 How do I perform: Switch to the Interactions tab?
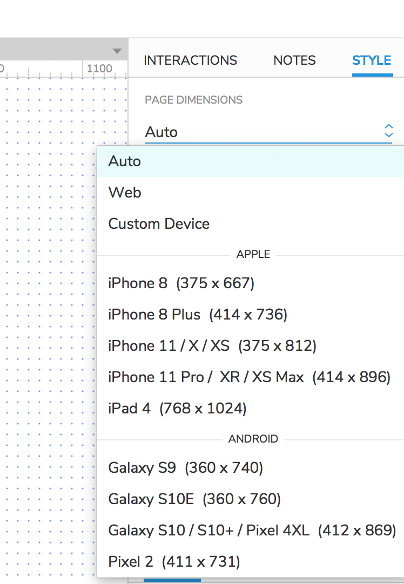(x=190, y=60)
